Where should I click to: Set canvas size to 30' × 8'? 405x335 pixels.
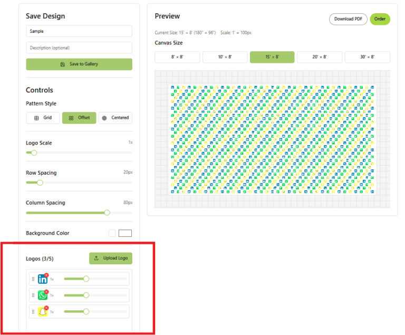click(367, 57)
